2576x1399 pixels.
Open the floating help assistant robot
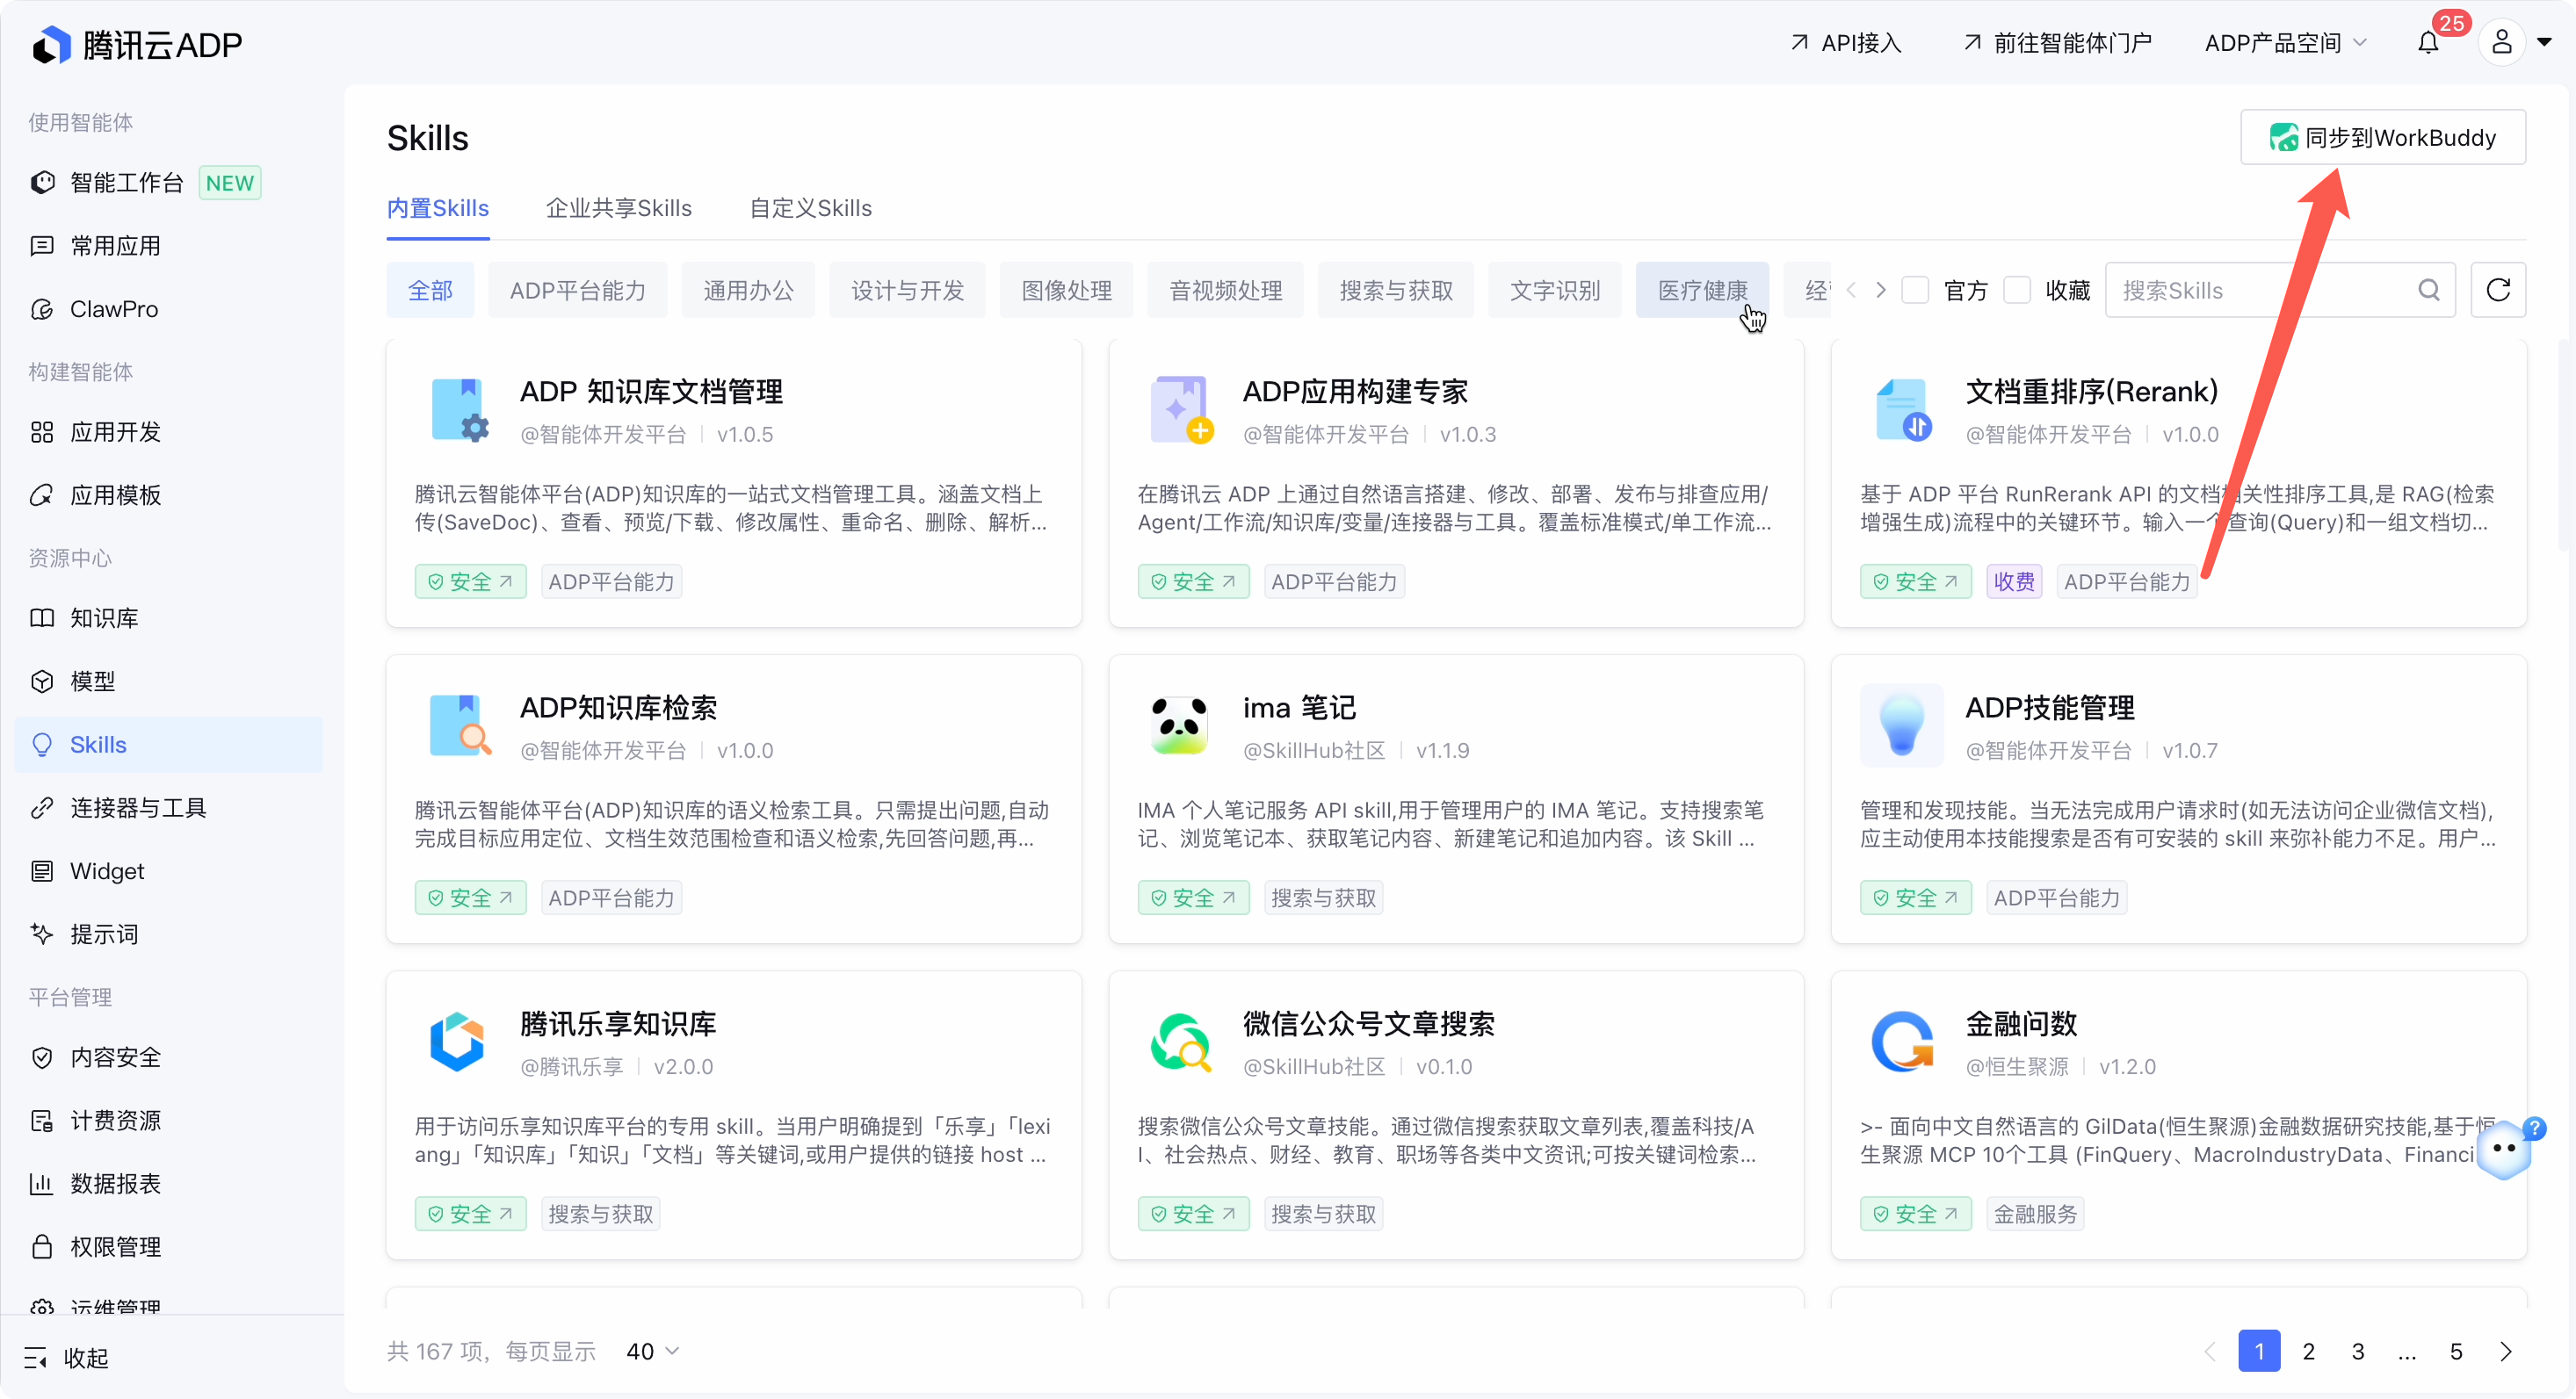pos(2505,1150)
